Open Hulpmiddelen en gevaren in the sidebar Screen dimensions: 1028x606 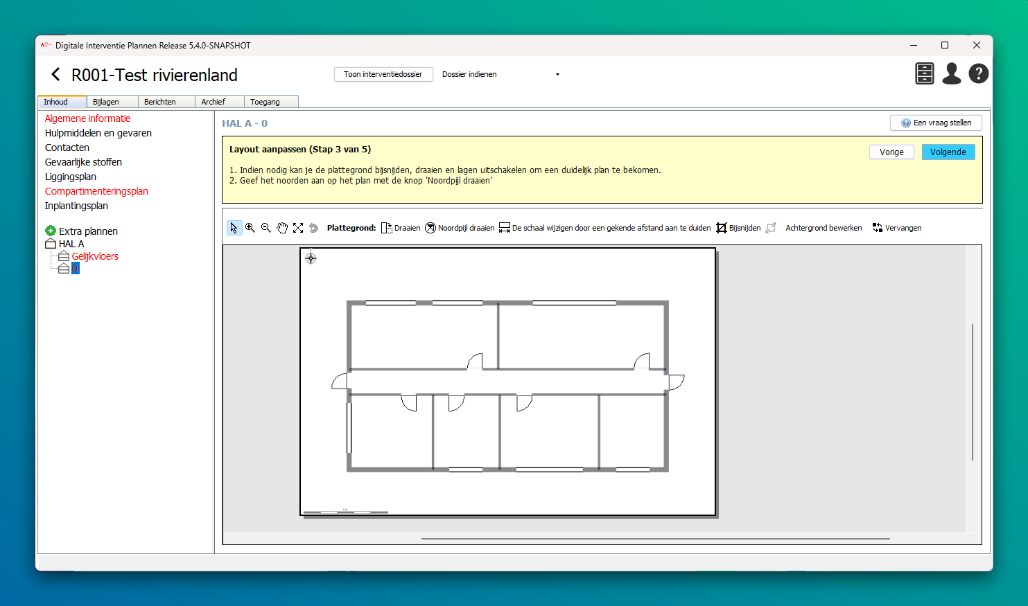[x=98, y=133]
